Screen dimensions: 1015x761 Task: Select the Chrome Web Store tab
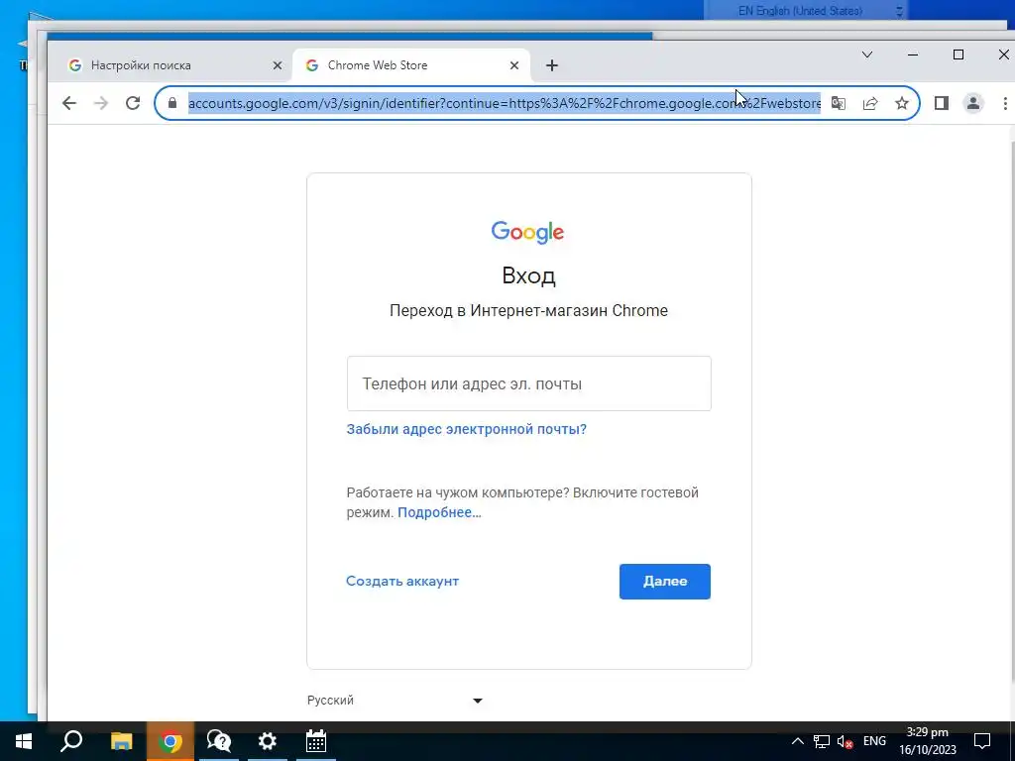411,65
